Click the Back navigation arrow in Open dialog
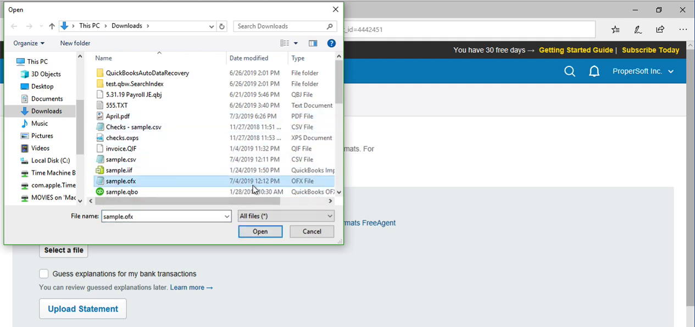 coord(14,26)
